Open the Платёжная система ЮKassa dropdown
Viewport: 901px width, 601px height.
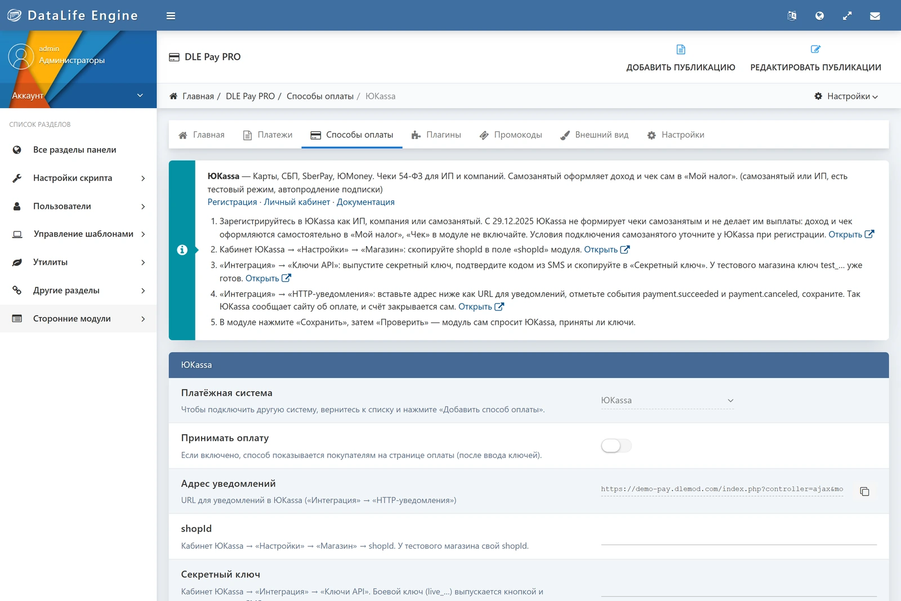[667, 400]
